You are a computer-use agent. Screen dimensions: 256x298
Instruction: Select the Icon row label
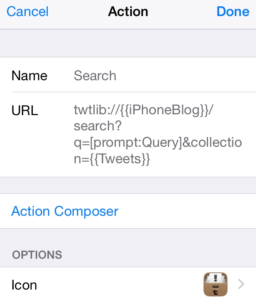coord(24,285)
